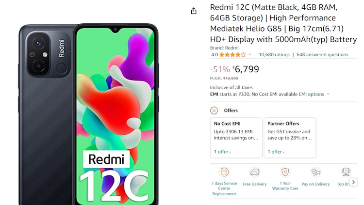Expand the EMI options dropdown arrow
Screen dimensions: 364x205
pos(328,94)
